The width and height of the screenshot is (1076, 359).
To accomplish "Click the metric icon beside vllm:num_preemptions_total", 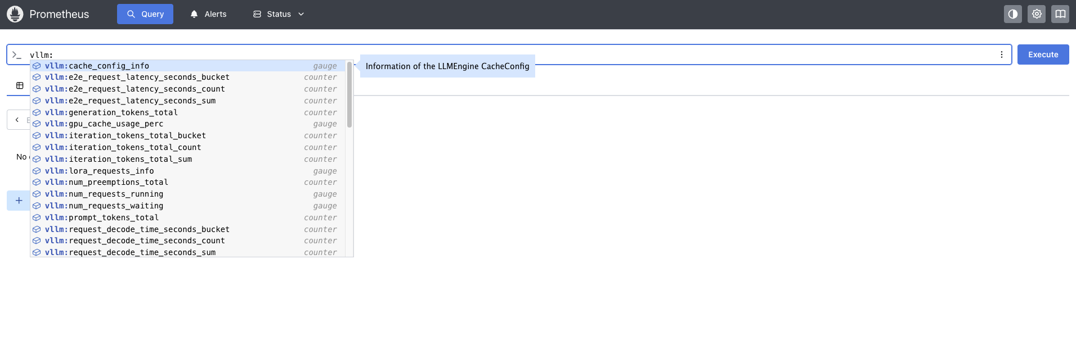I will click(37, 182).
